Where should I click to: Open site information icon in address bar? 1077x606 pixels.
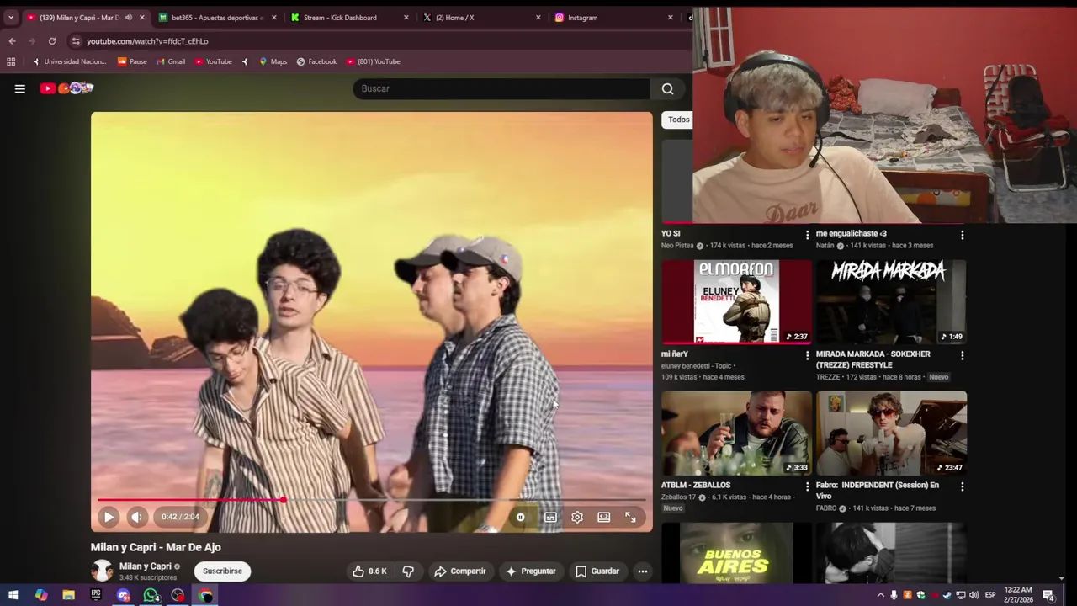76,41
